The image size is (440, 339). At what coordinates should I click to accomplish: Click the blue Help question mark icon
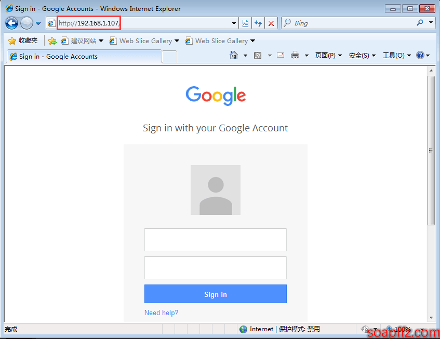[x=420, y=55]
